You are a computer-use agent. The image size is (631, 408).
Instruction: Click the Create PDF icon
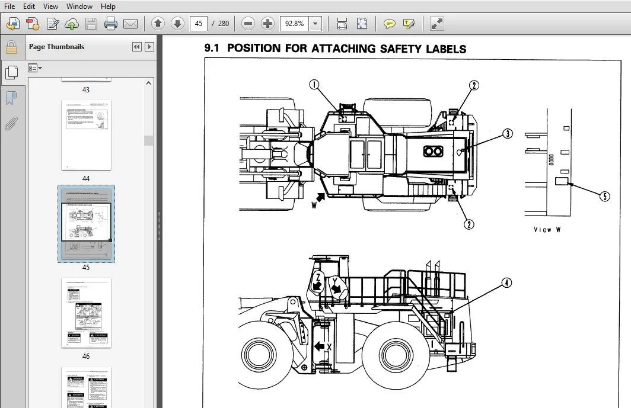pos(33,24)
